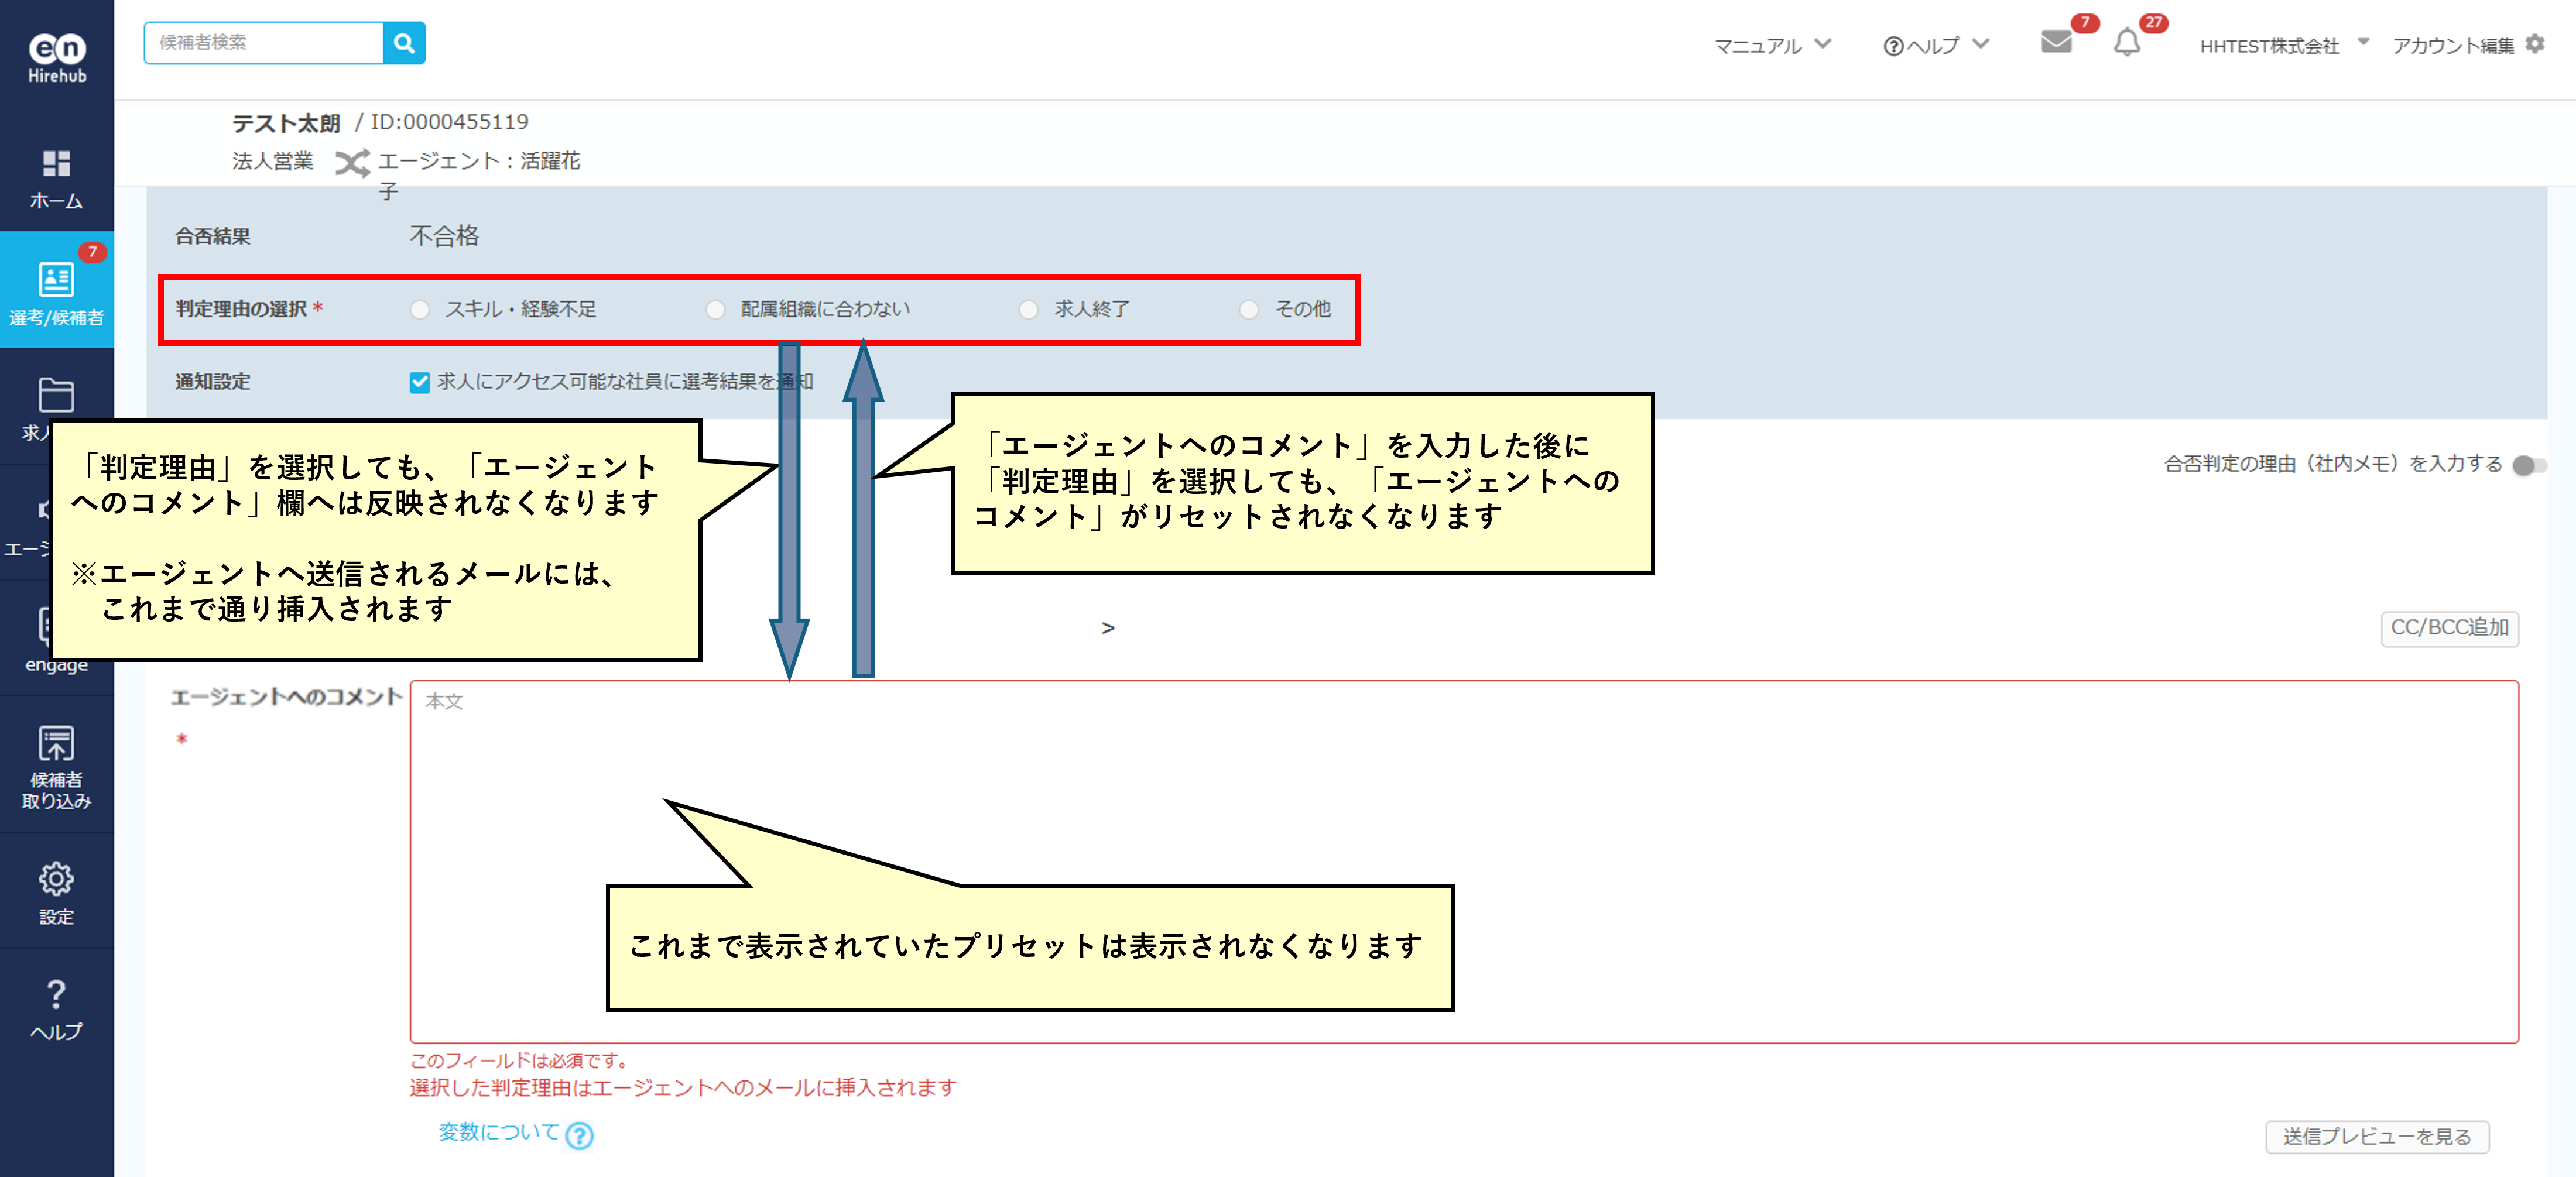Screen dimensions: 2576x1177
Task: Select the 配属組織に合わない radio option
Action: click(715, 310)
